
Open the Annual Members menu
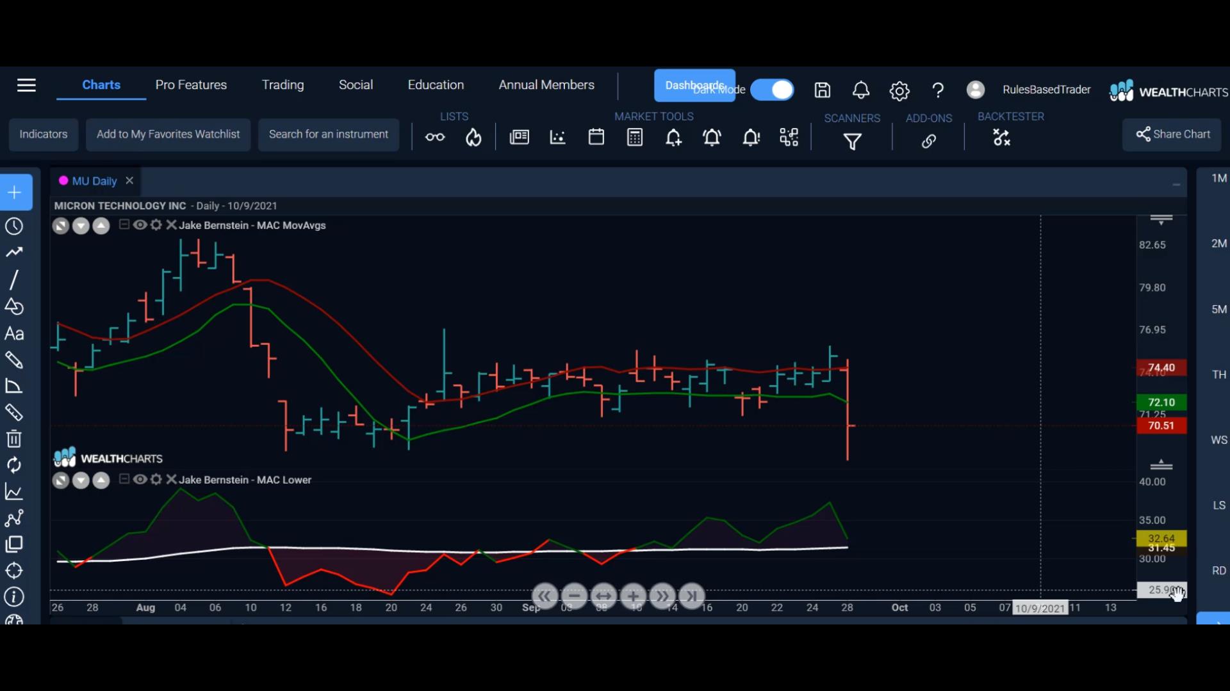point(546,85)
